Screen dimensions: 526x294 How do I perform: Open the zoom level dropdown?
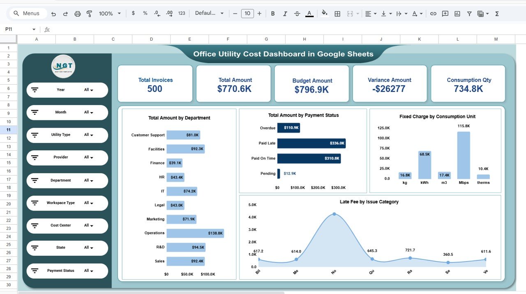tap(108, 13)
